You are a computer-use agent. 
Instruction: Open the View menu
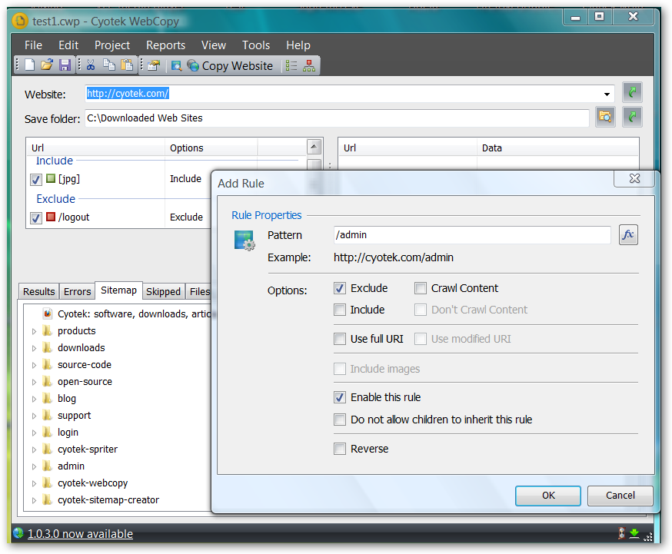coord(214,45)
